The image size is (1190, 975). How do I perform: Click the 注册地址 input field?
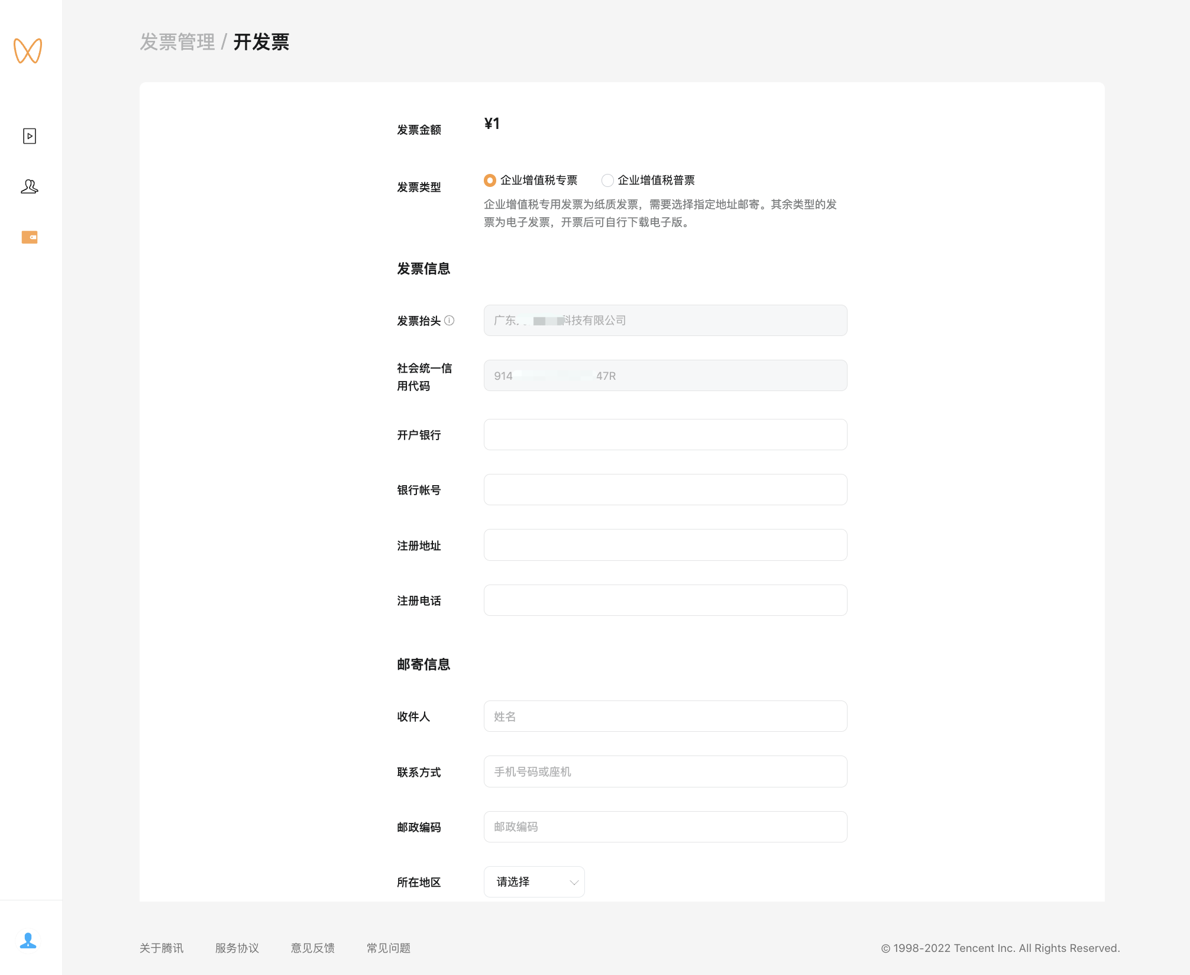(665, 545)
